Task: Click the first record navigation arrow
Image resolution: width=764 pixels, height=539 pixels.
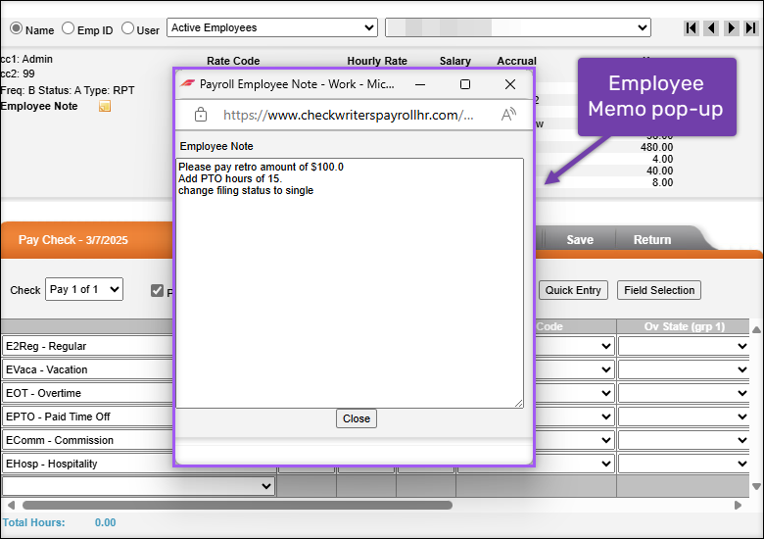Action: [x=692, y=28]
